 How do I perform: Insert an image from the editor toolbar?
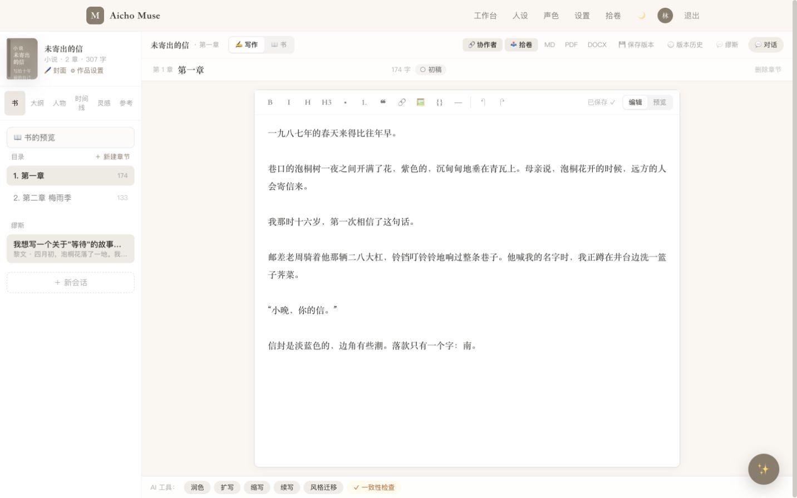click(x=421, y=102)
